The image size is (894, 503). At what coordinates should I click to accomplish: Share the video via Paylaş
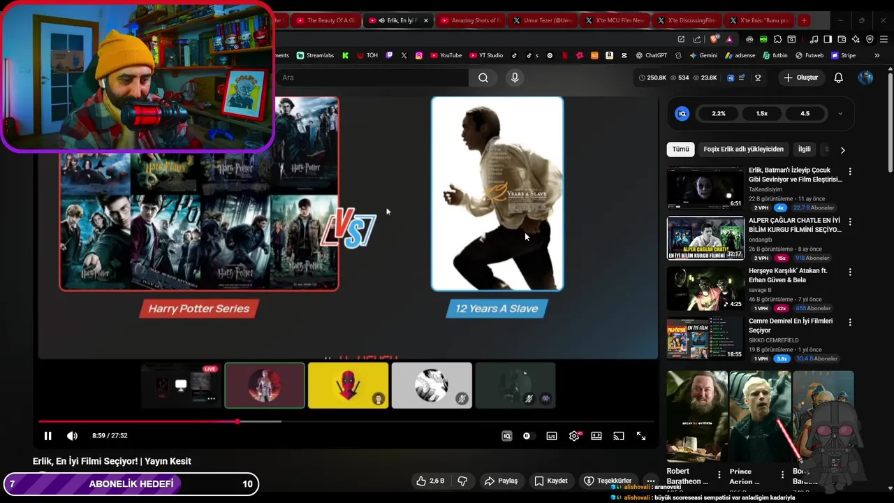[501, 481]
